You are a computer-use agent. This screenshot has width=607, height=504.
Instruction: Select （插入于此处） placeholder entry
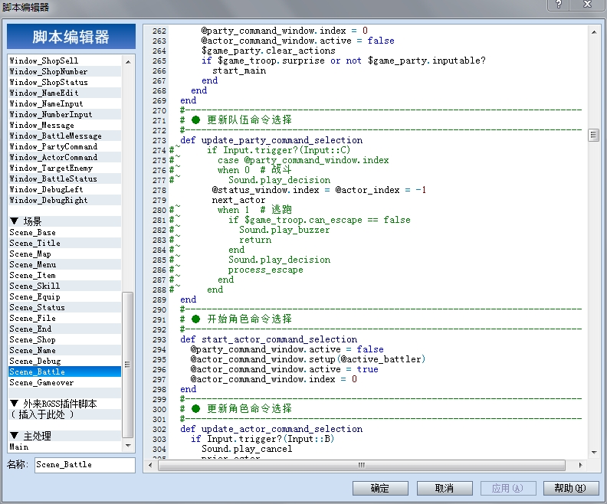64,414
